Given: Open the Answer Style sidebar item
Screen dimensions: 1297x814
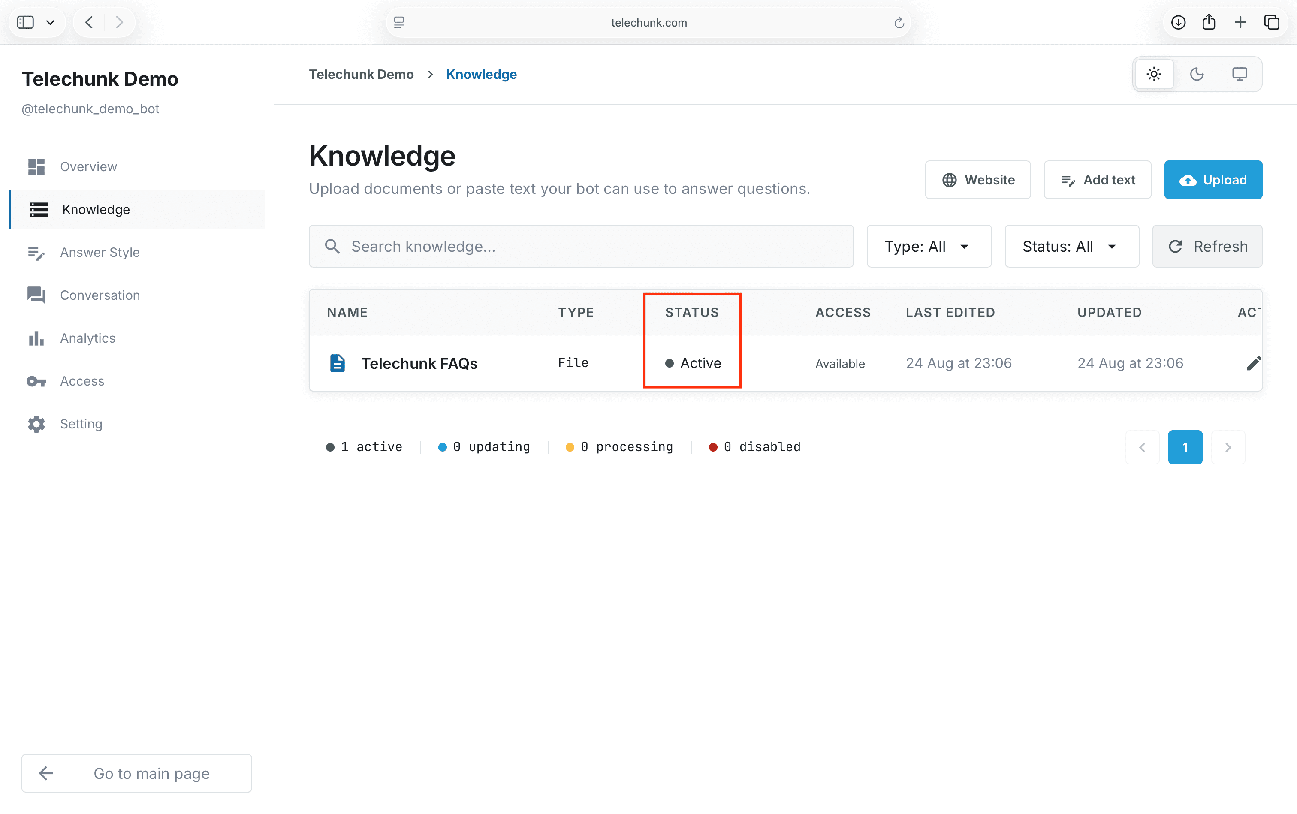Looking at the screenshot, I should [x=137, y=253].
